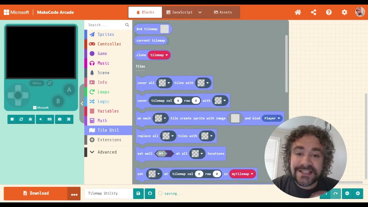
Task: Click the Tilemap Utility project name field
Action: point(109,193)
